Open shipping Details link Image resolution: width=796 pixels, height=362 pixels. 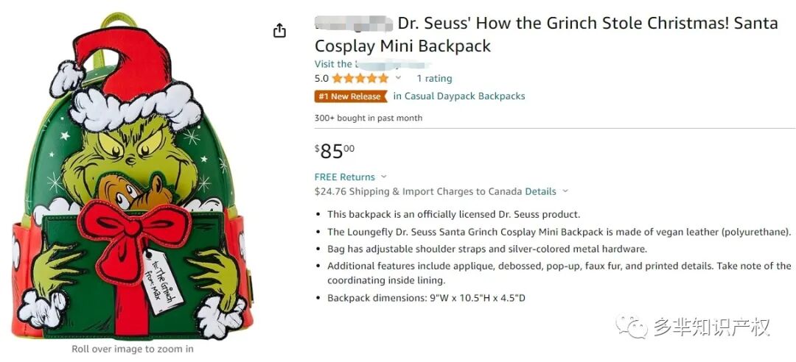pyautogui.click(x=541, y=191)
